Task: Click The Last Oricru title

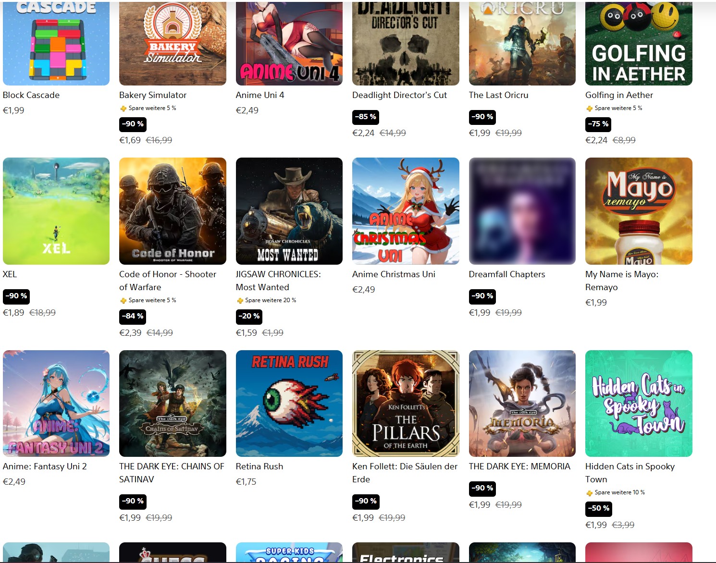Action: 499,95
